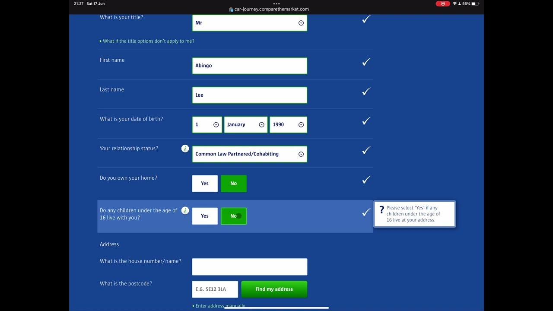
Task: Click the 'What is the postcode?' label
Action: [126, 284]
